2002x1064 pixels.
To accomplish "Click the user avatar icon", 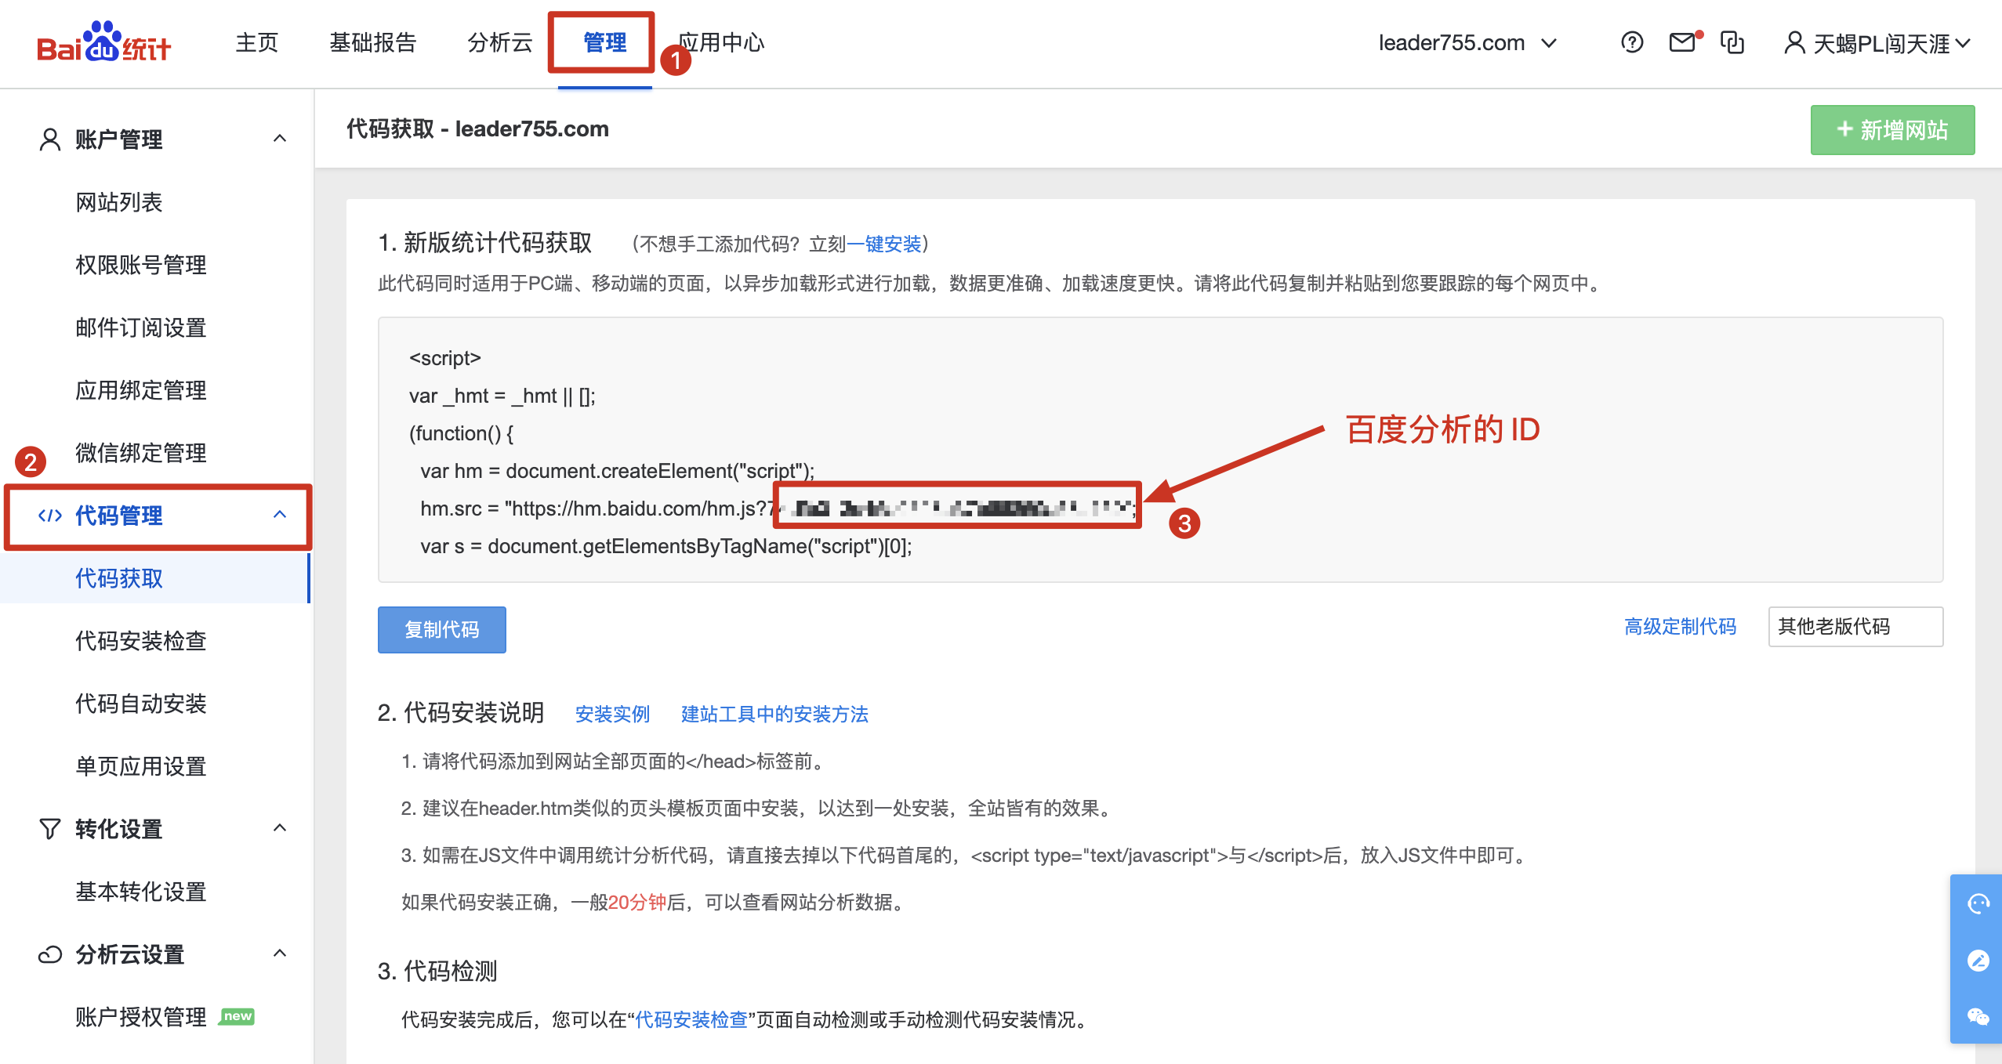I will click(1794, 43).
